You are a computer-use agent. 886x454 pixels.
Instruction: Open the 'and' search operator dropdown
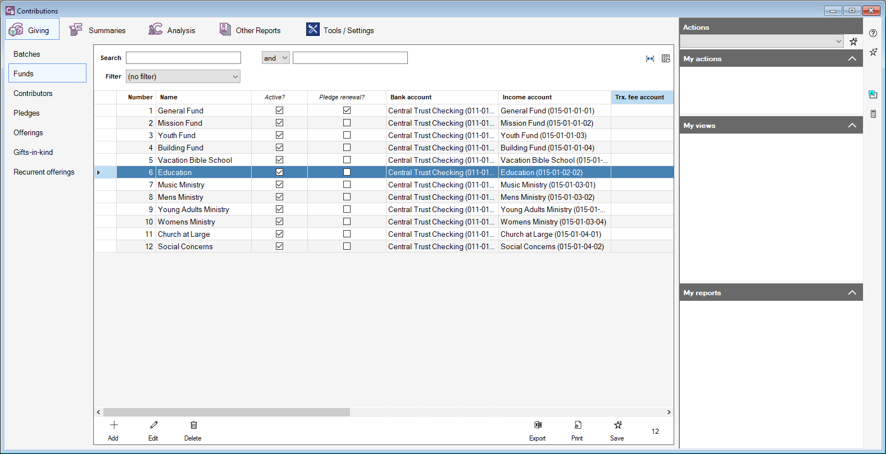click(275, 58)
